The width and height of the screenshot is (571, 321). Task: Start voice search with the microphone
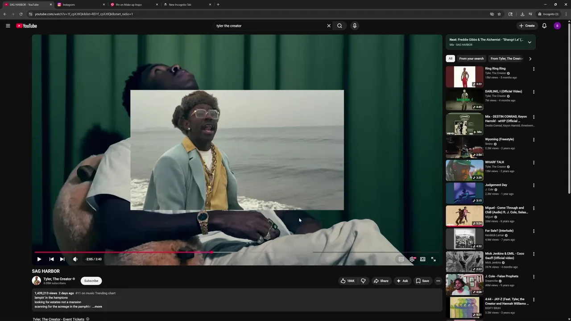pyautogui.click(x=355, y=26)
